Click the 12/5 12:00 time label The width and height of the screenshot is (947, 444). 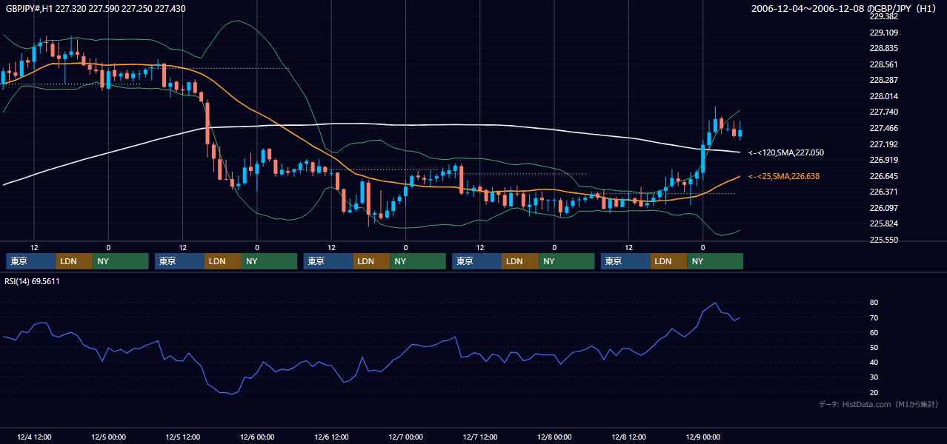182,437
